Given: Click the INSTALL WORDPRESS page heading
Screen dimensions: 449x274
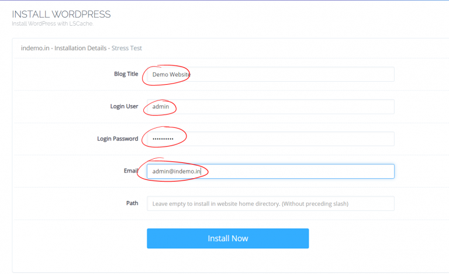Looking at the screenshot, I should click(61, 14).
